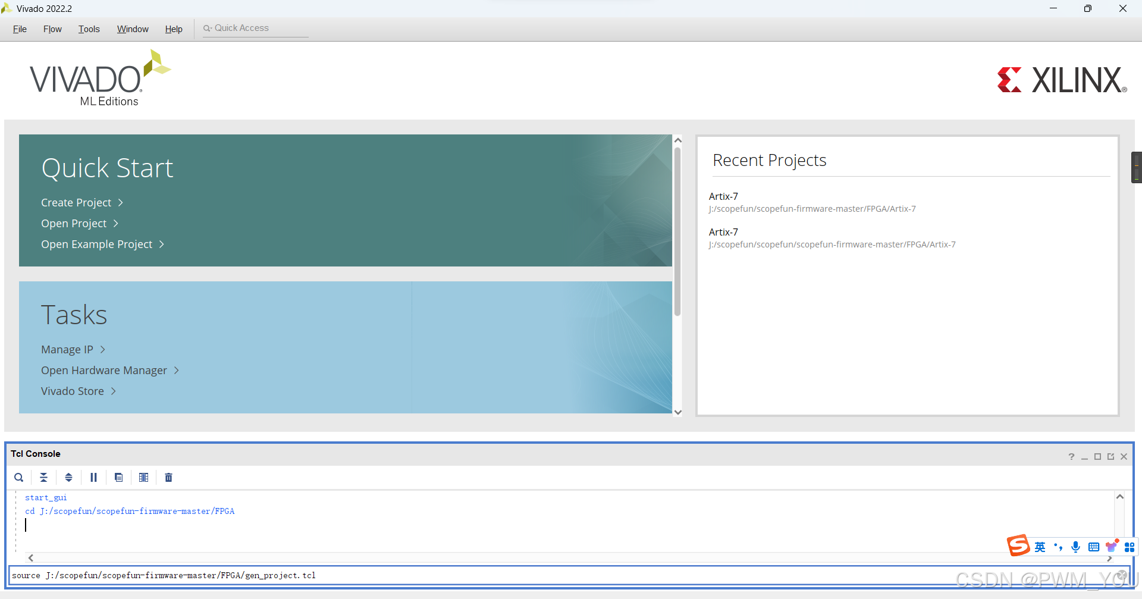Click Vivado Store under Tasks
Image resolution: width=1142 pixels, height=599 pixels.
pos(73,391)
